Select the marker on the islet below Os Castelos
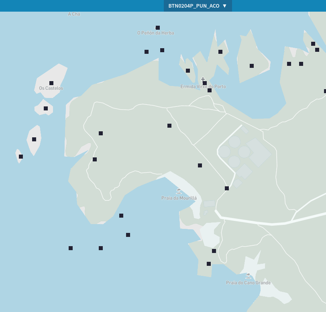Image resolution: width=326 pixels, height=312 pixels. (46, 108)
